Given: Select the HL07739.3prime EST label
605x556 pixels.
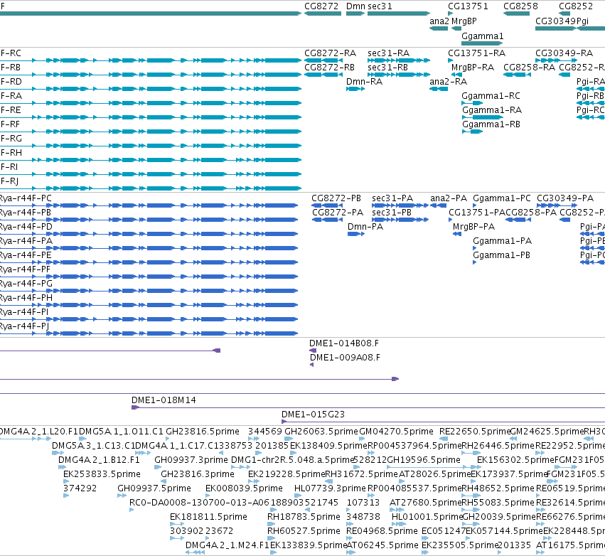Looking at the screenshot, I should [330, 488].
